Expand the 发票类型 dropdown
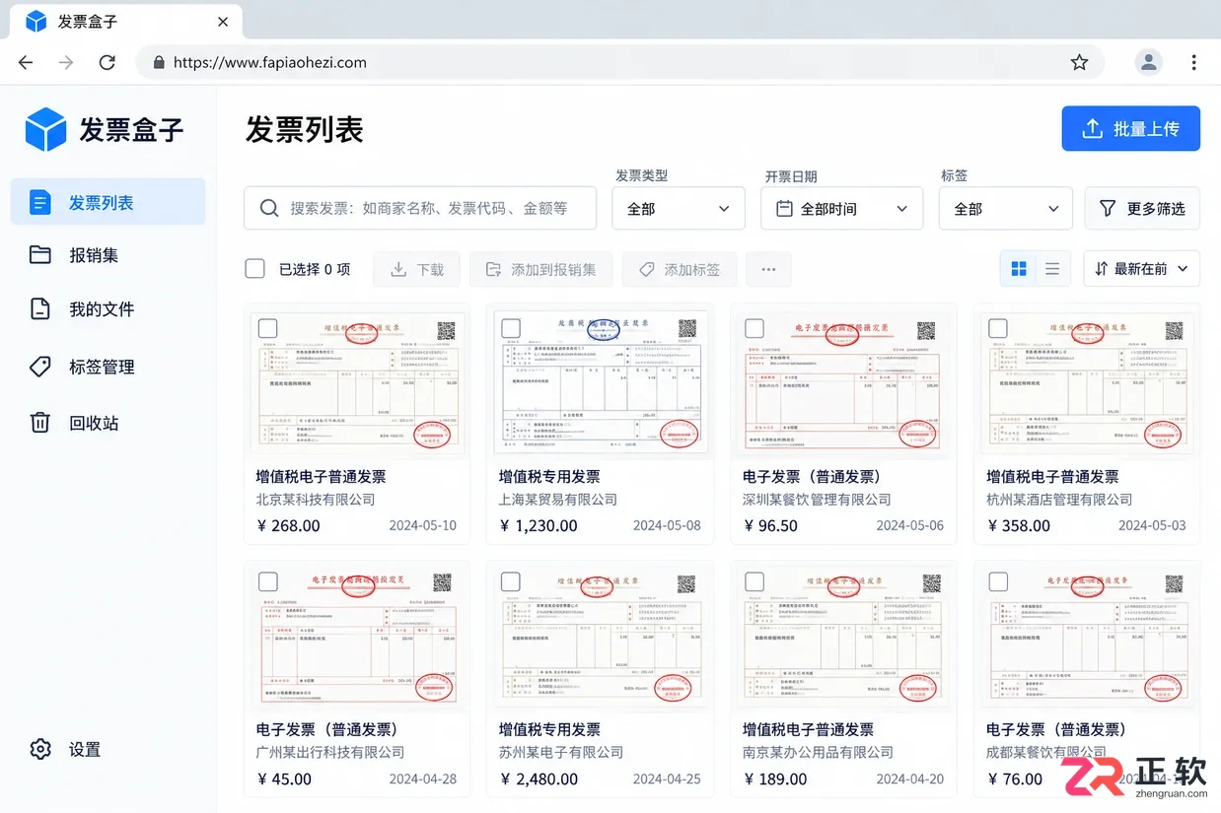 (x=679, y=208)
